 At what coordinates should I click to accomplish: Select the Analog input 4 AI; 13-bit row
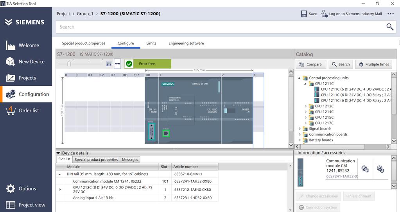coord(137,198)
